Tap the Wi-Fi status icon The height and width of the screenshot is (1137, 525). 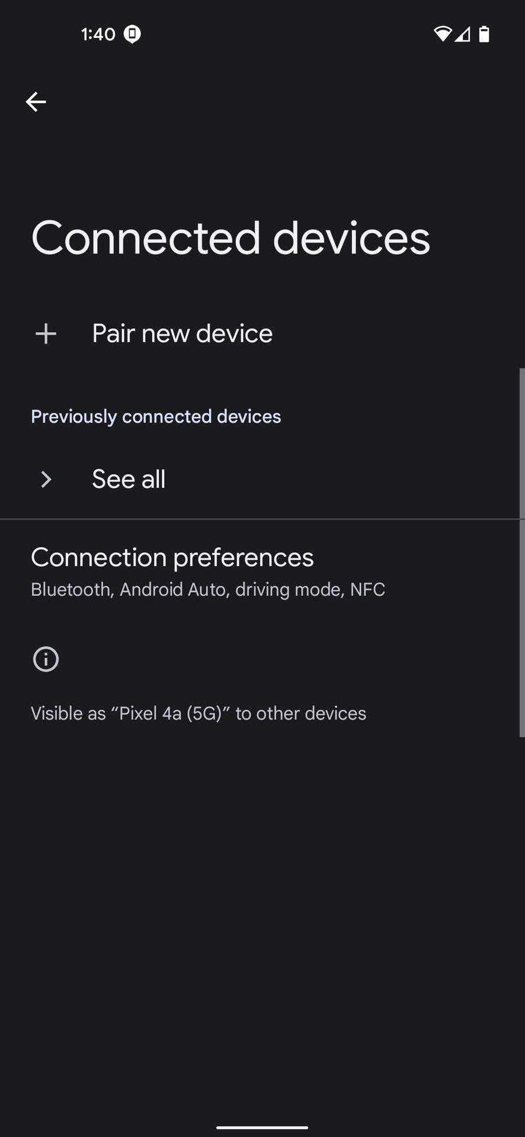442,34
